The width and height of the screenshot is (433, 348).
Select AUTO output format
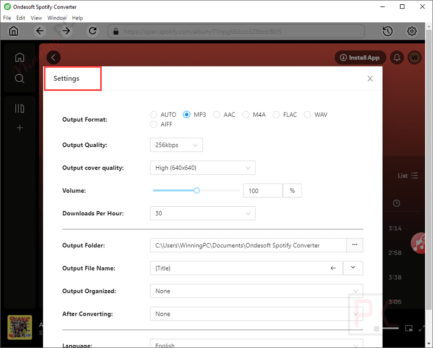pyautogui.click(x=154, y=115)
